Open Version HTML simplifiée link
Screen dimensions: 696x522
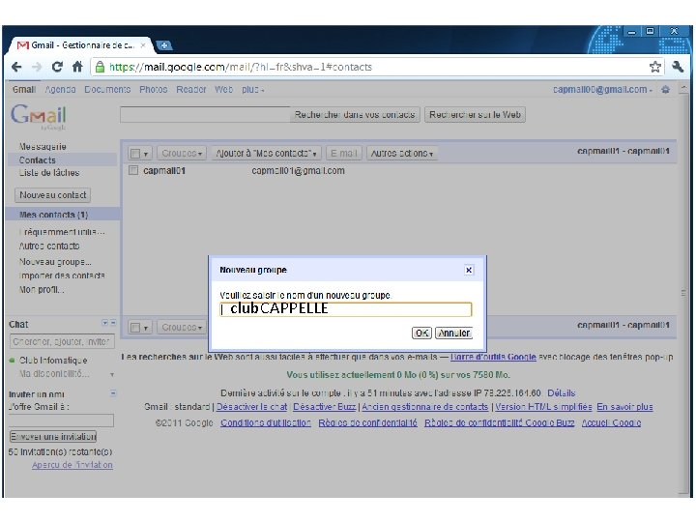click(543, 407)
